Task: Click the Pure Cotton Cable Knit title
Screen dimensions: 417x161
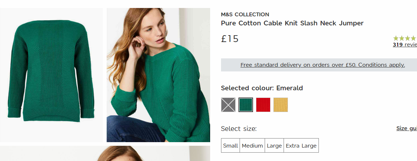Action: tap(292, 23)
